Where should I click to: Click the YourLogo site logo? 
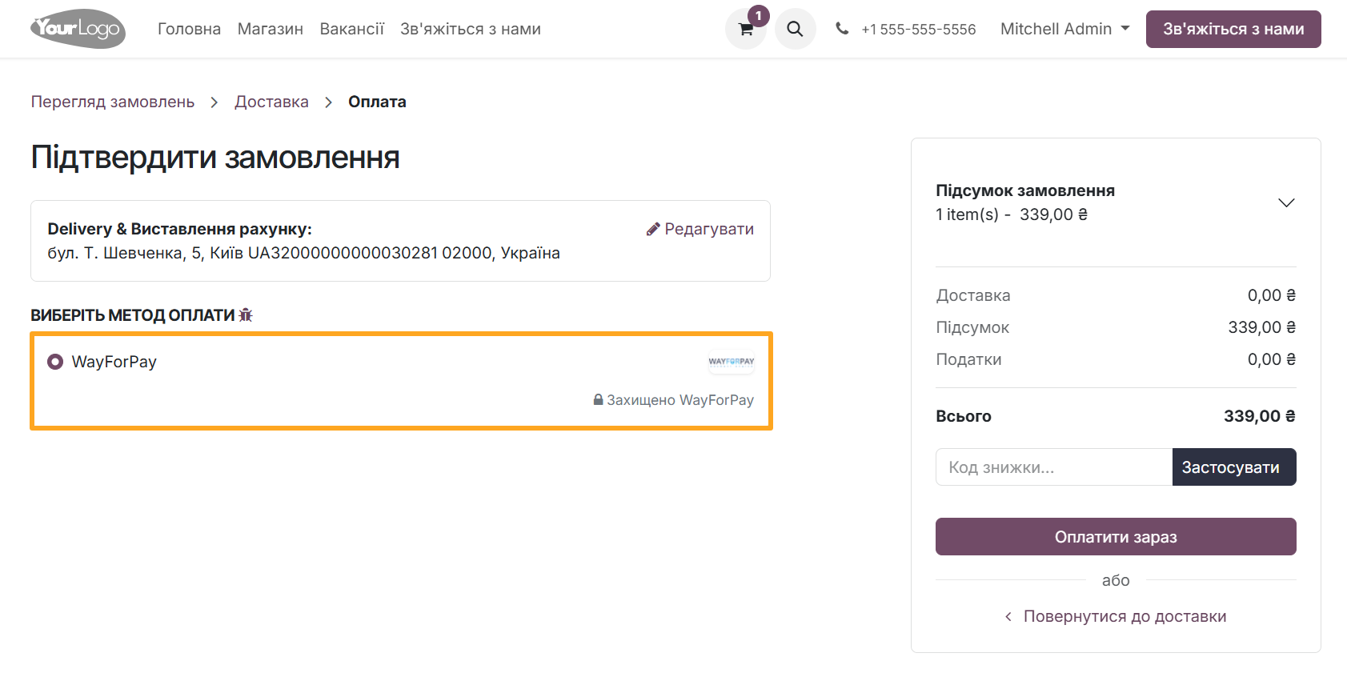click(x=77, y=29)
